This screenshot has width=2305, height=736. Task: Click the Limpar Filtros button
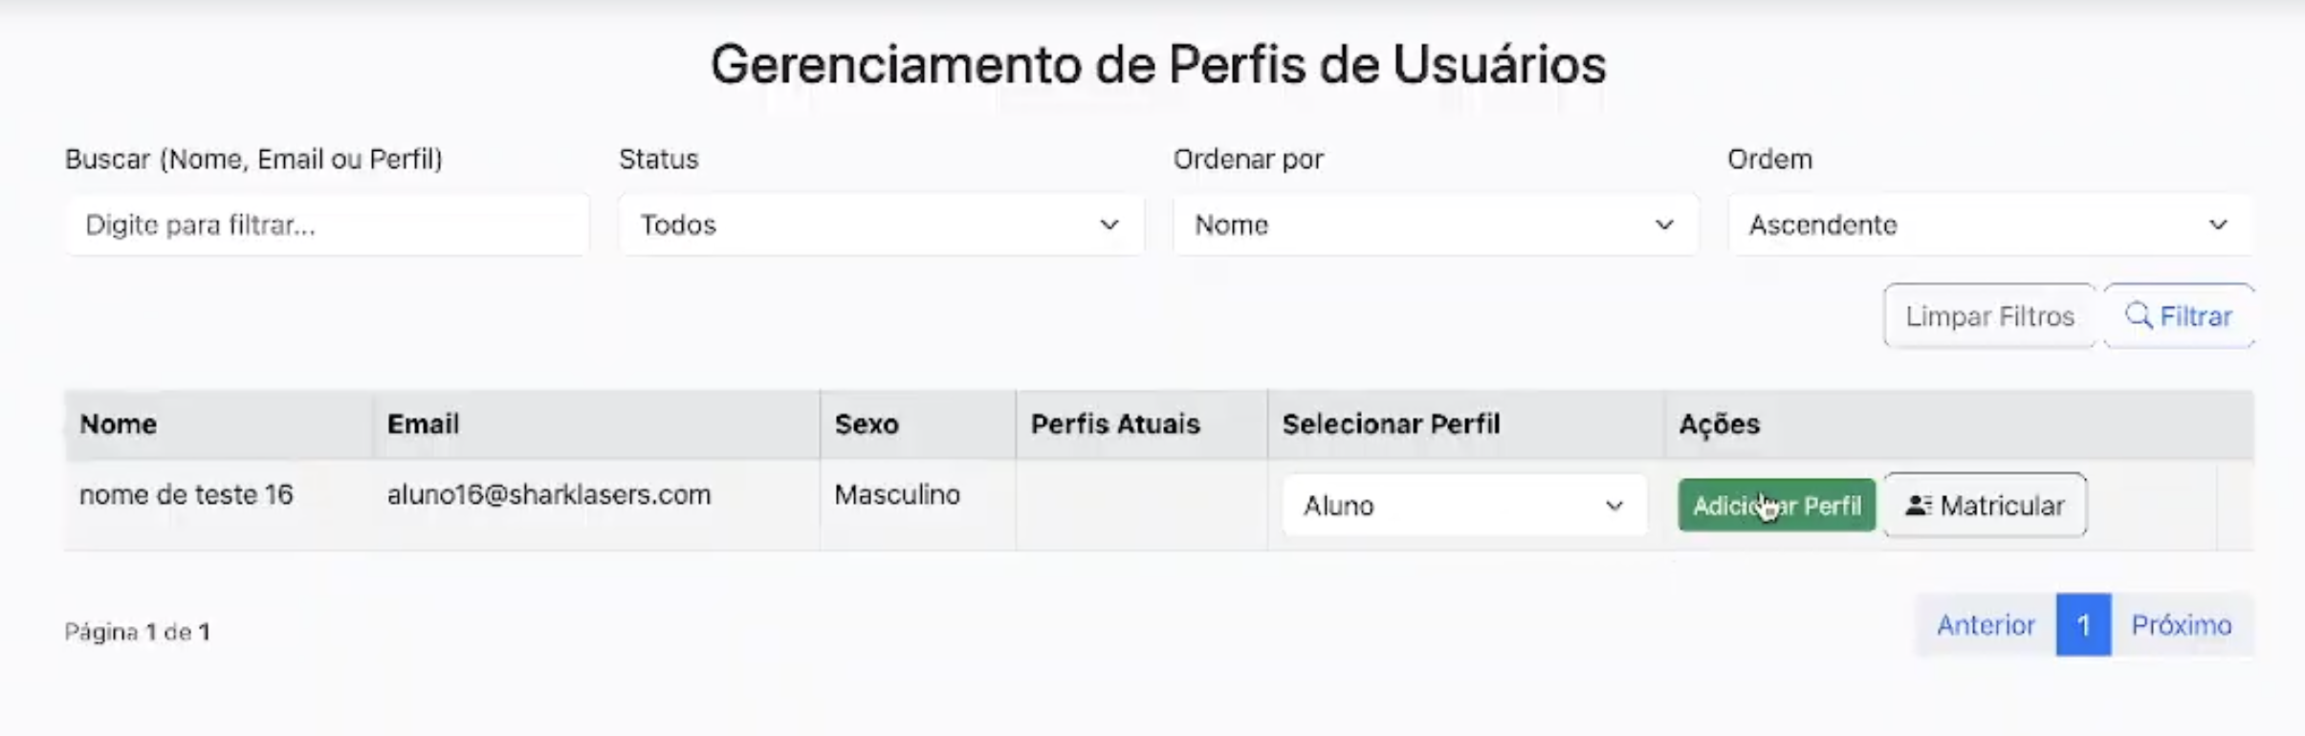[x=1989, y=315]
